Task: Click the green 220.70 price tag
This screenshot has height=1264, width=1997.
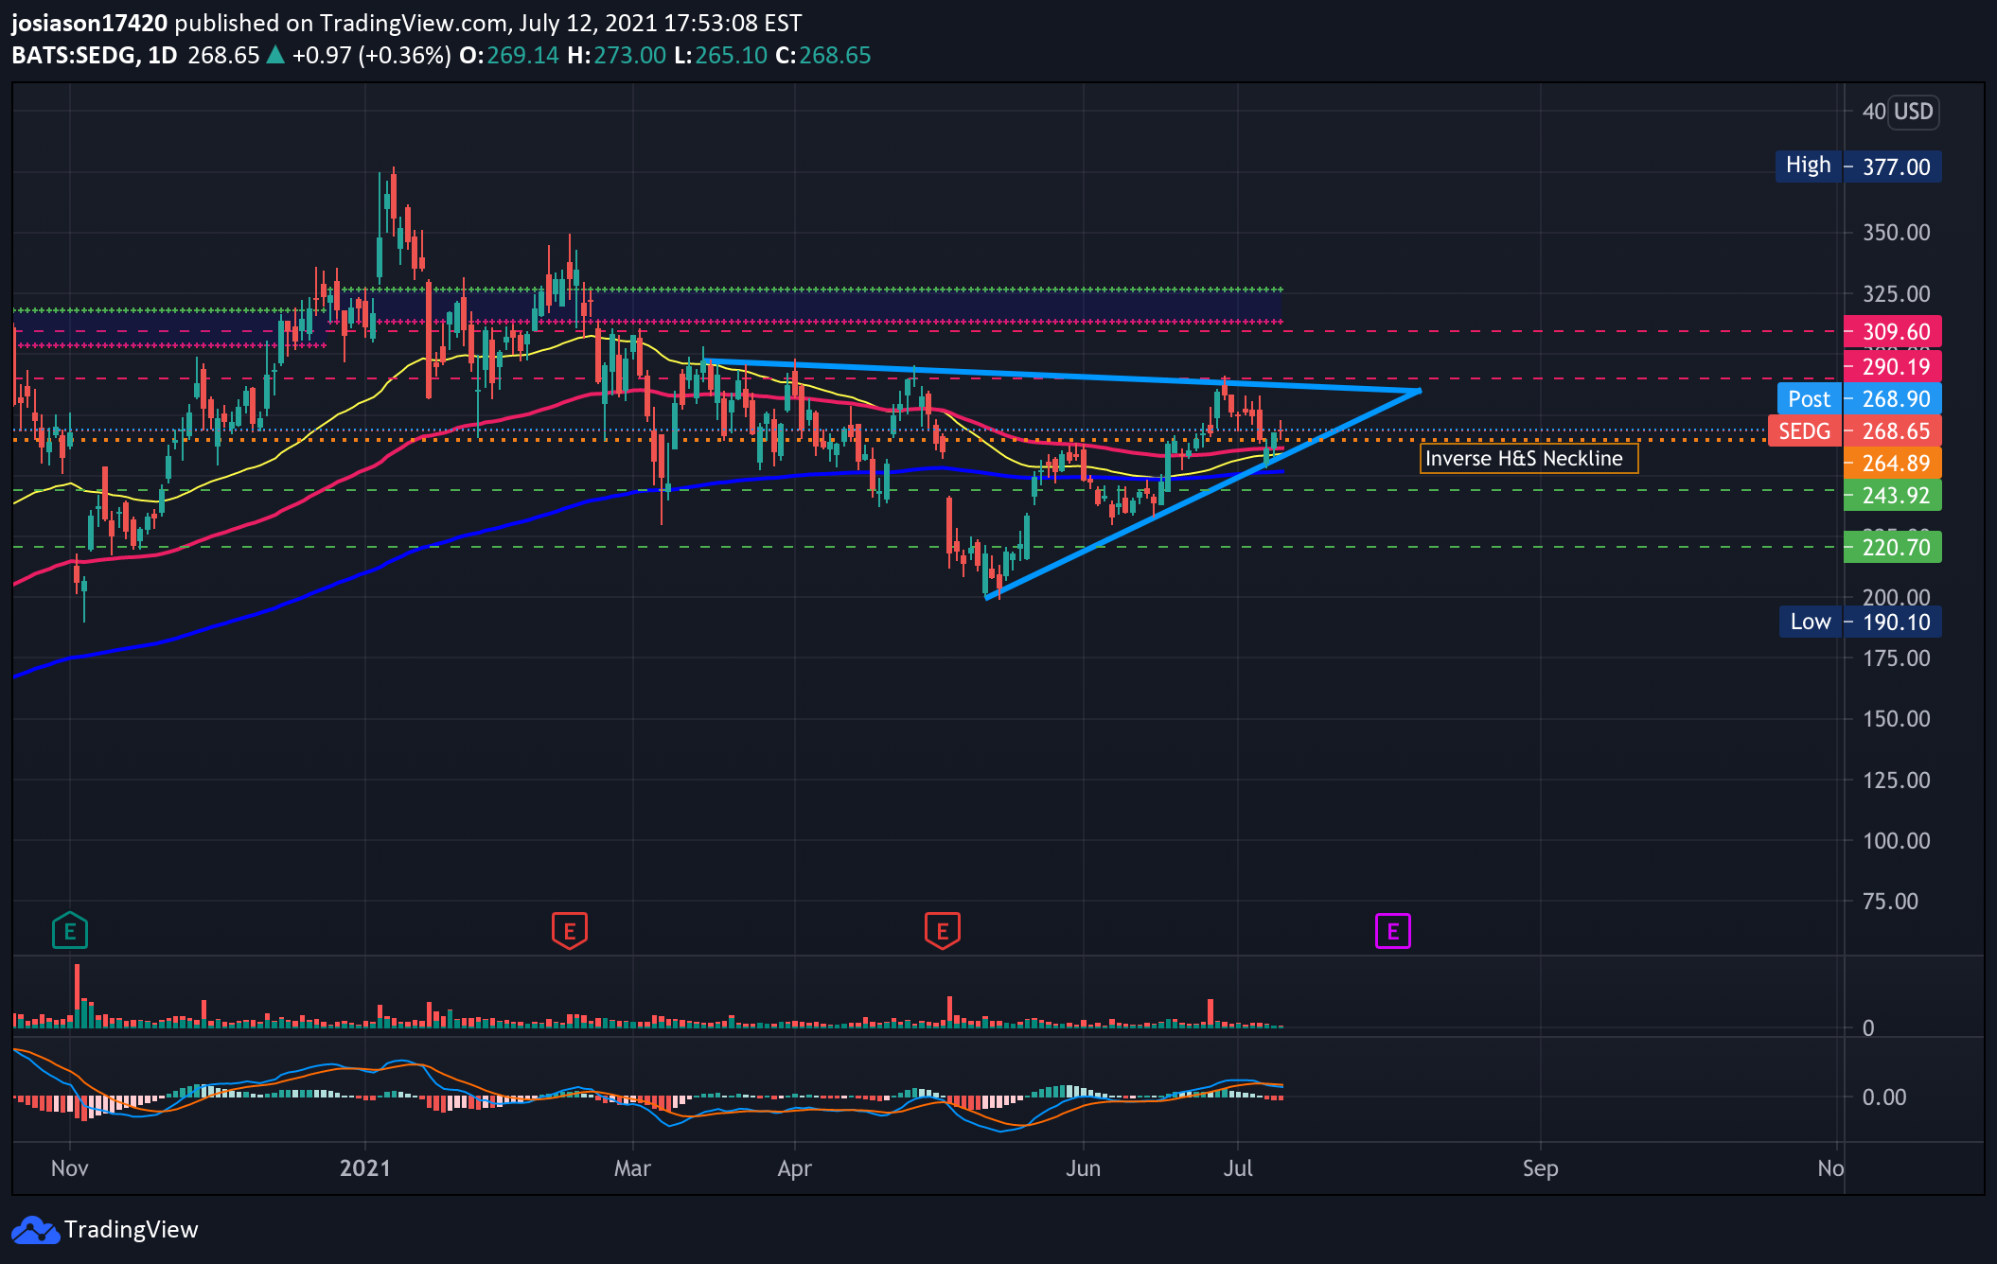Action: (1893, 547)
